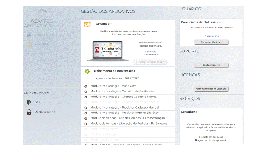Click the 1 usuários link
263x148 pixels.
(x=212, y=36)
